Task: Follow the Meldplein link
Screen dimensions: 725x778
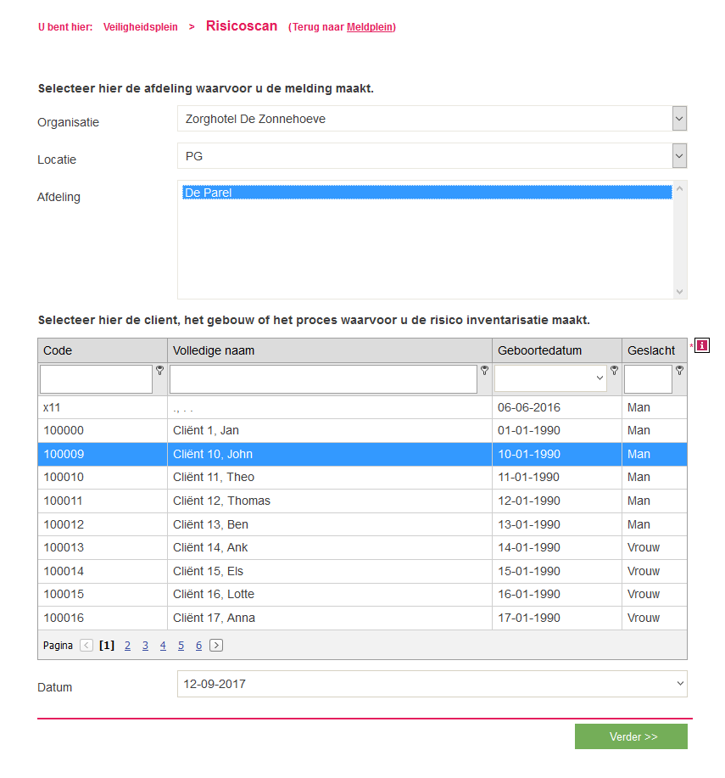Action: [370, 27]
